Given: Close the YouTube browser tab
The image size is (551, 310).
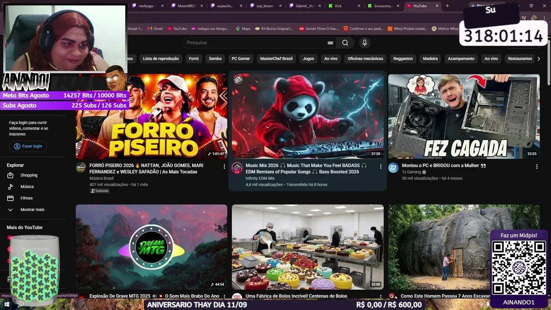Looking at the screenshot, I should click(x=437, y=6).
